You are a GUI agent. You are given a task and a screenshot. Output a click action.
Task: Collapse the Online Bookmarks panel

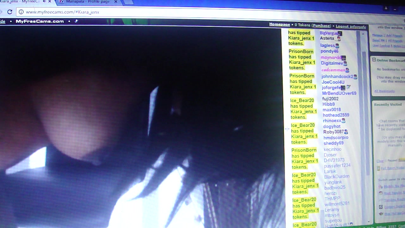[x=374, y=60]
